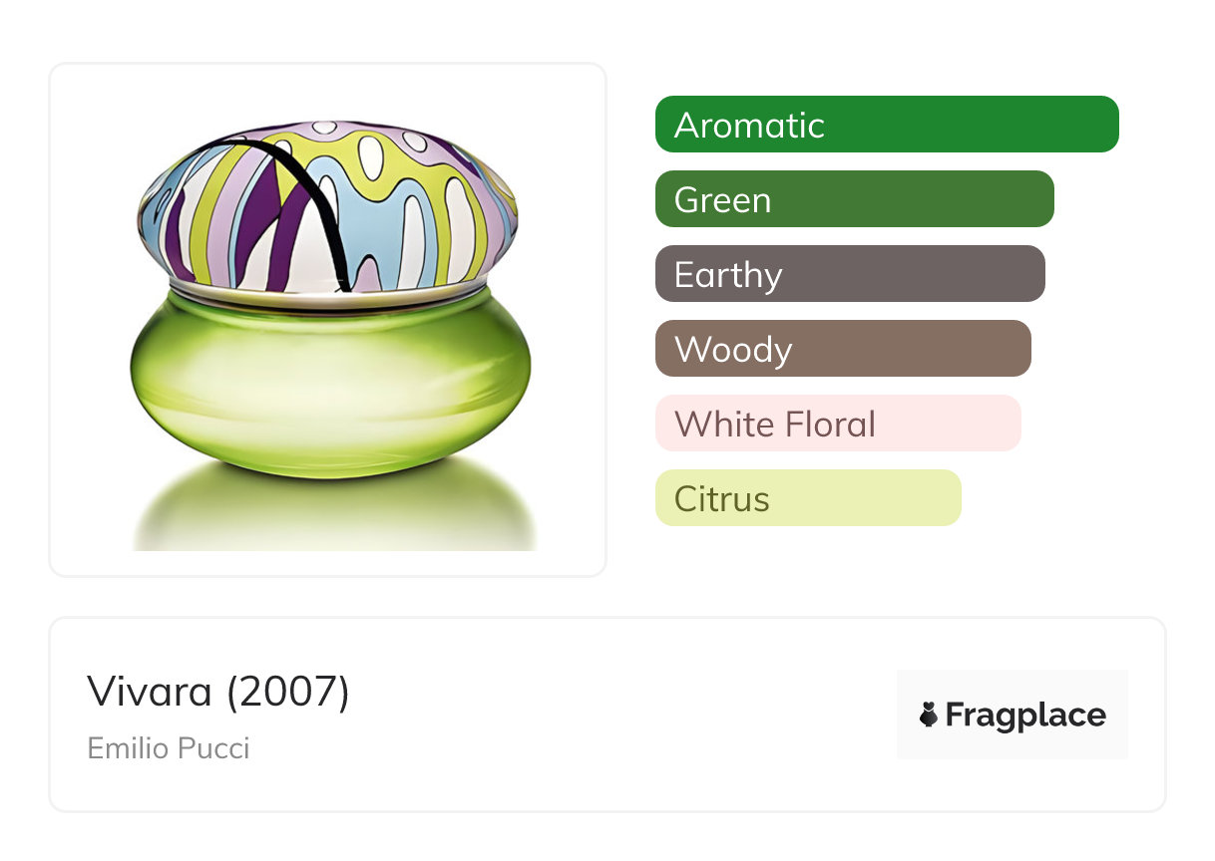Click the White Floral label text
1215x861 pixels.
tap(775, 425)
